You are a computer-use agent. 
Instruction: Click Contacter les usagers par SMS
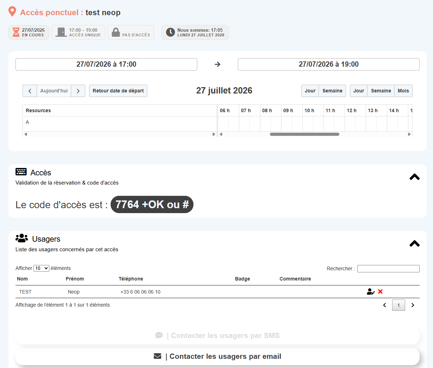217,336
